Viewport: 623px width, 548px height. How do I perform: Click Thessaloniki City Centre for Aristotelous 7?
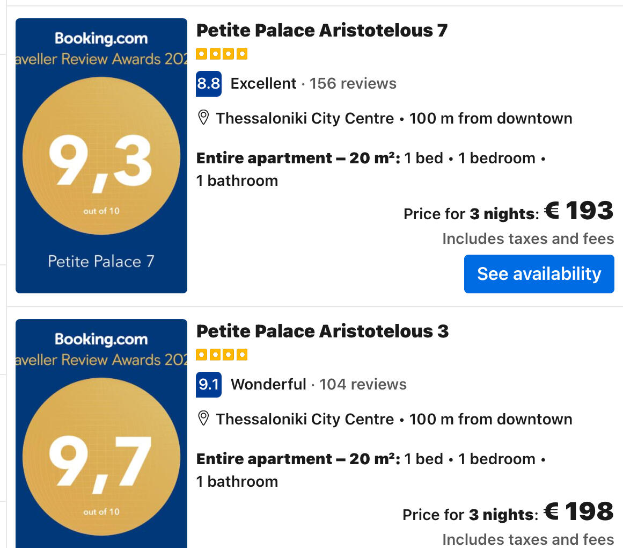coord(305,118)
